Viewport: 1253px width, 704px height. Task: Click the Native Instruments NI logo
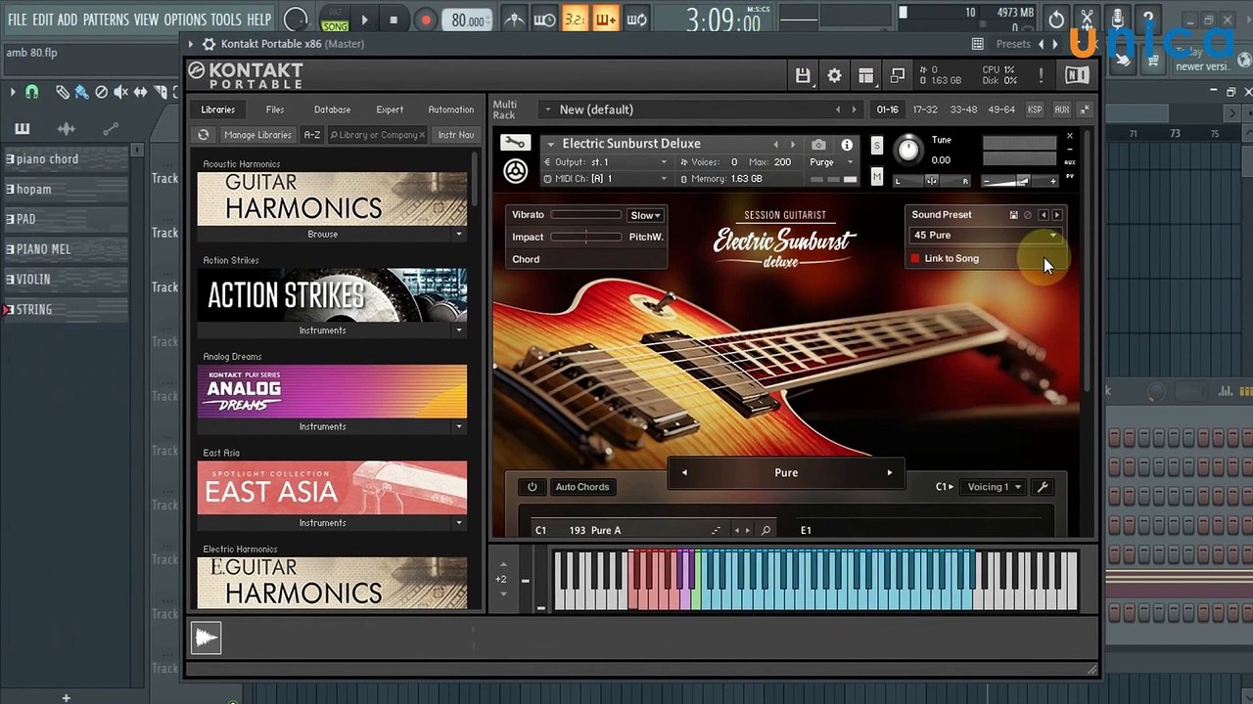(1076, 75)
